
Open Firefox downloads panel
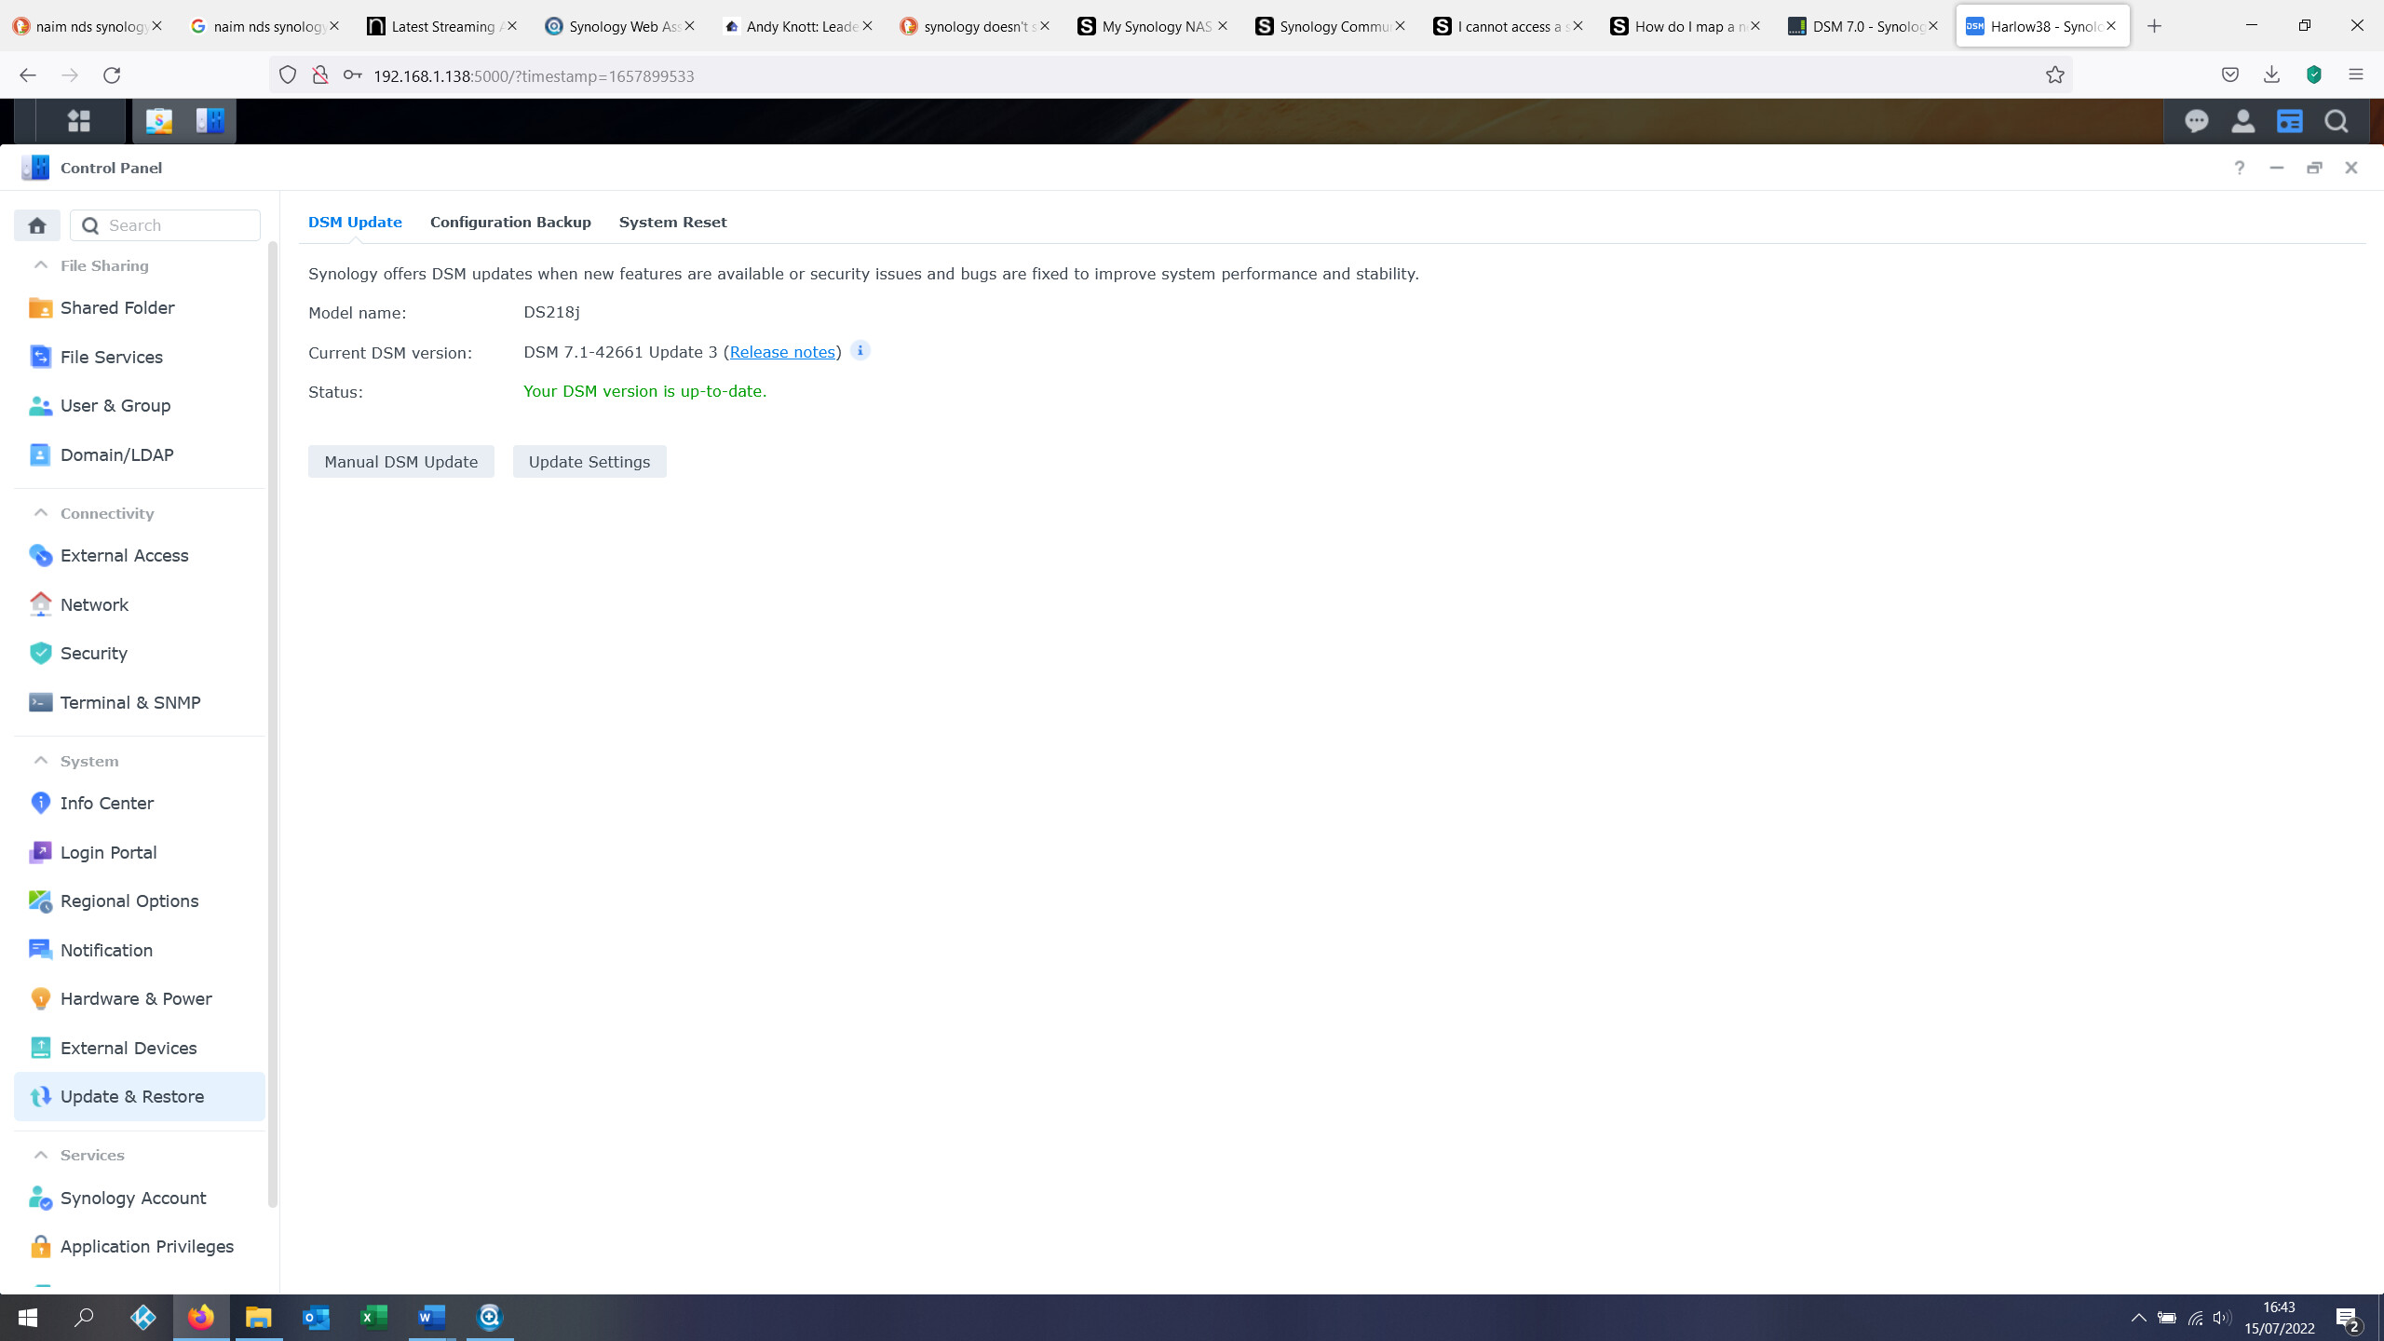point(2271,75)
